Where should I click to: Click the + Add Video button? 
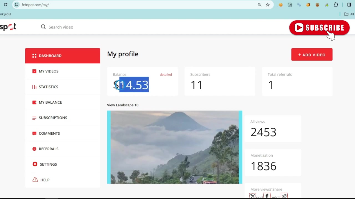(312, 55)
